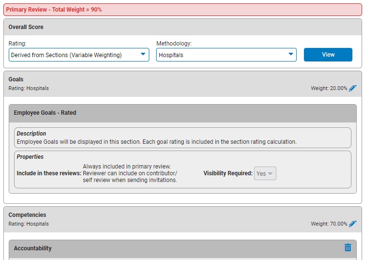Edit the Goals section weight with pencil icon
Screen dimensions: 365x260
click(352, 88)
